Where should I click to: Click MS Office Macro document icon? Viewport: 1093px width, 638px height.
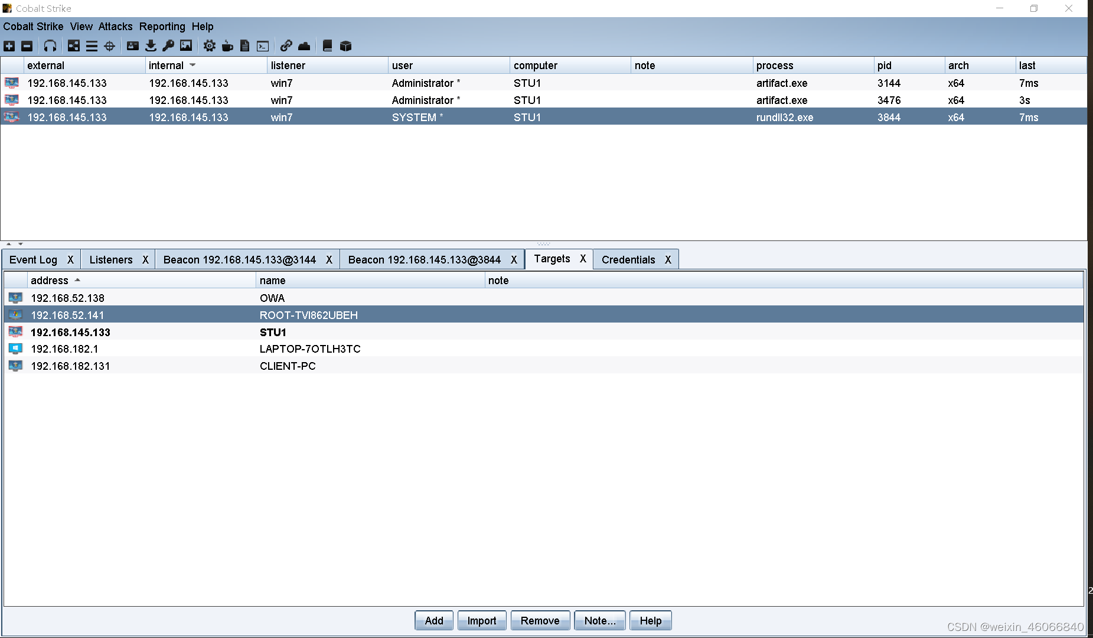tap(245, 46)
